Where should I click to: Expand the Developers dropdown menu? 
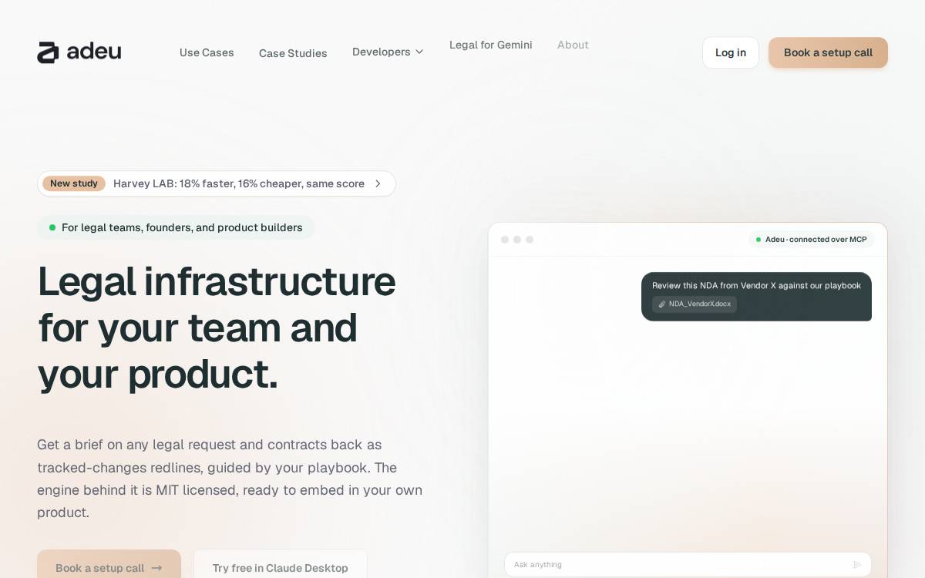click(388, 52)
